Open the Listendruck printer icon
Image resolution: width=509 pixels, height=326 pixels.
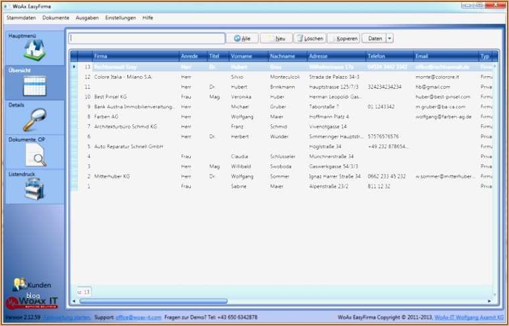point(34,189)
